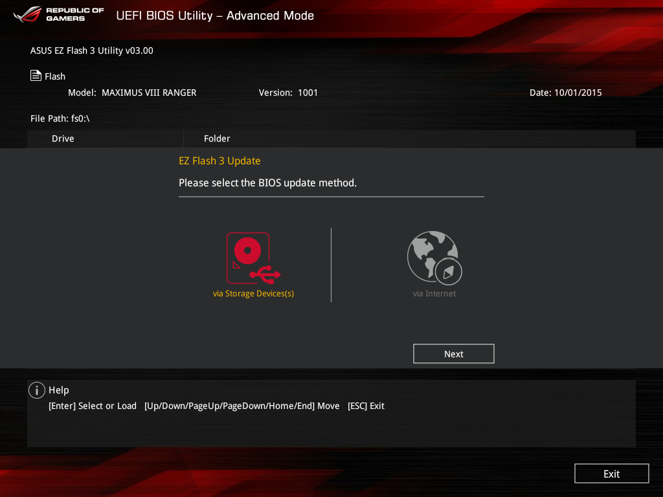Click the '[Up/Down/PageUp/PageDown/Home/End] Move' hint
The width and height of the screenshot is (663, 497).
pyautogui.click(x=242, y=406)
